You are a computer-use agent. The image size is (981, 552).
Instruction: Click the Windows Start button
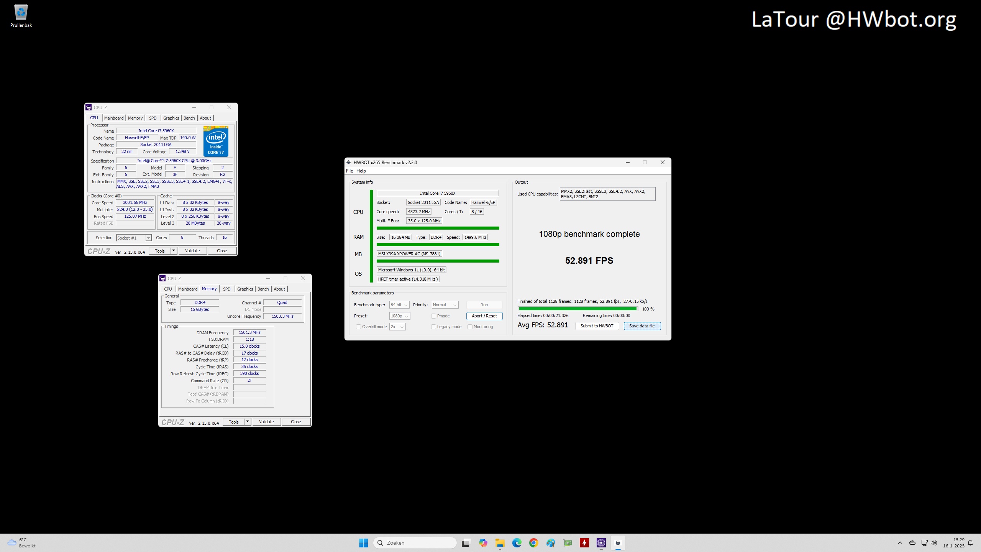[x=363, y=543]
